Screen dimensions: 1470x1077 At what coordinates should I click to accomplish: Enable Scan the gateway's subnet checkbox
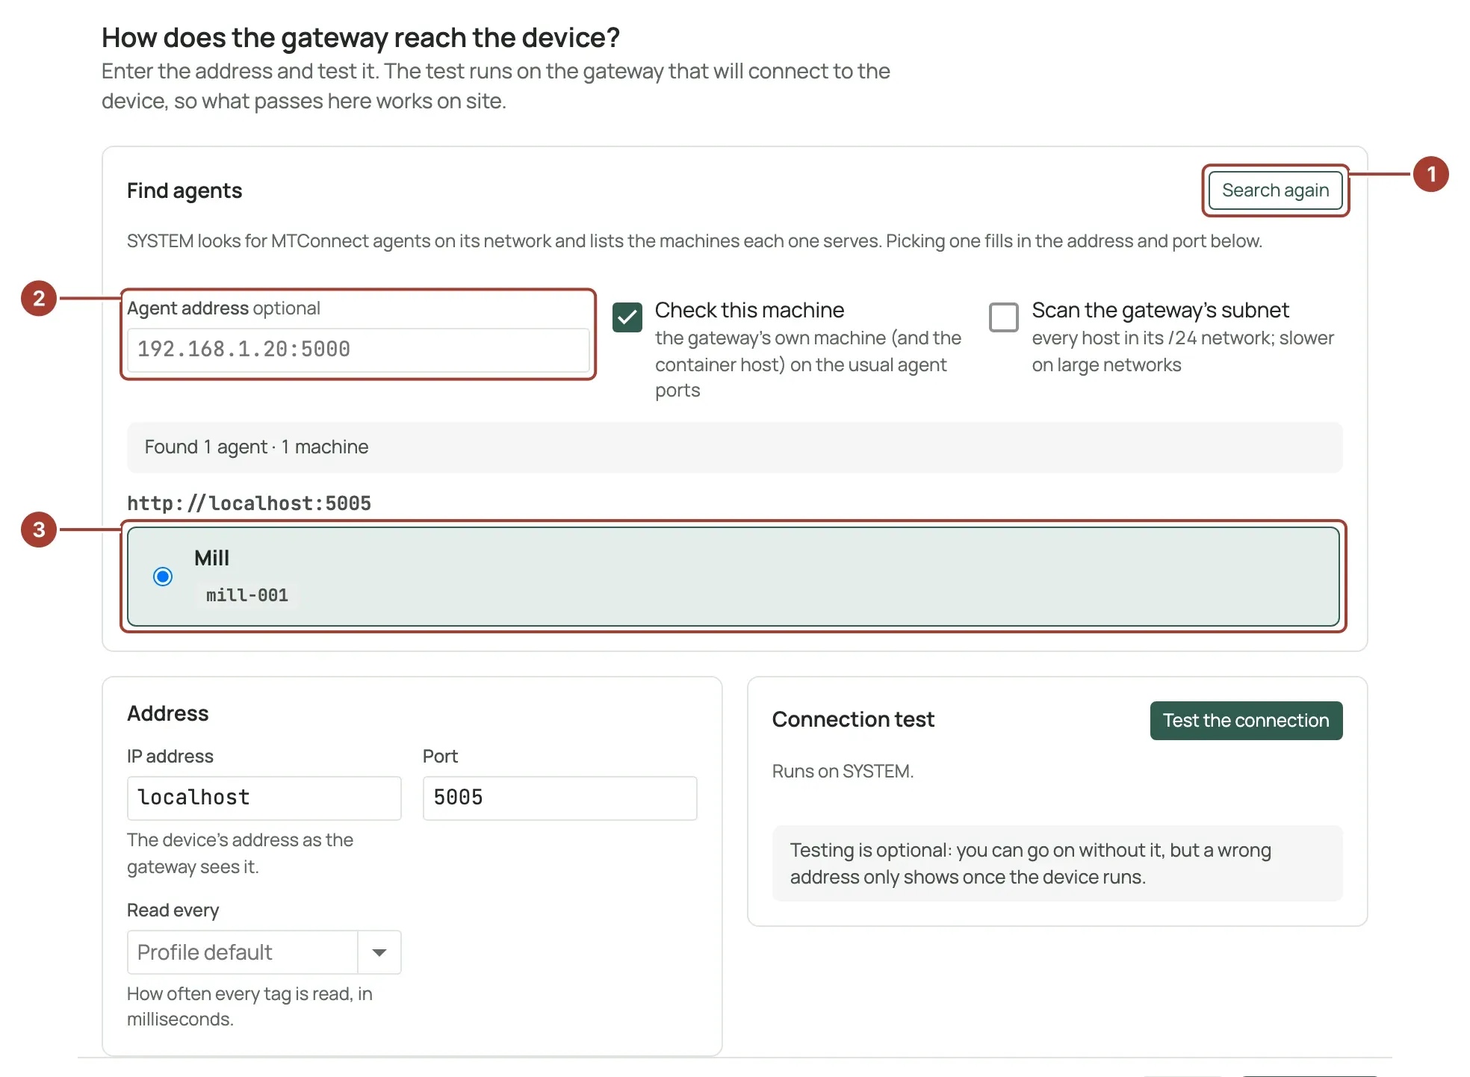click(x=1004, y=317)
